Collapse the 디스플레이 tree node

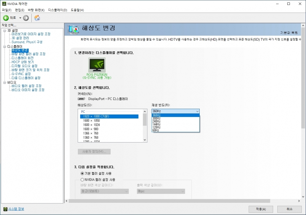pyautogui.click(x=5, y=46)
